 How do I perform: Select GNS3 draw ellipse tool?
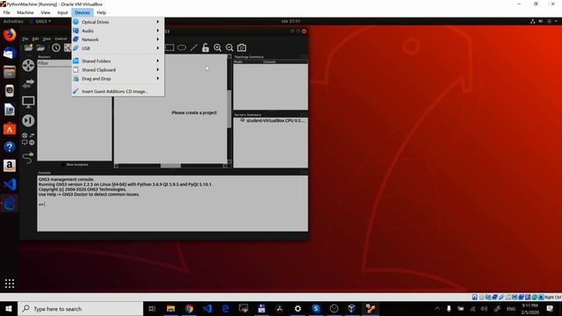tap(182, 47)
